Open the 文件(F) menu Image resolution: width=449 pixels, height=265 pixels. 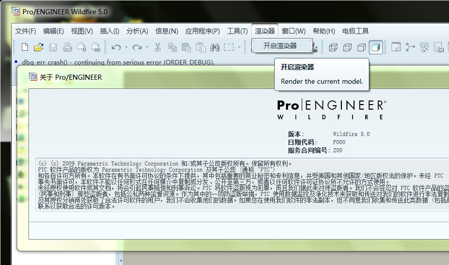[25, 31]
